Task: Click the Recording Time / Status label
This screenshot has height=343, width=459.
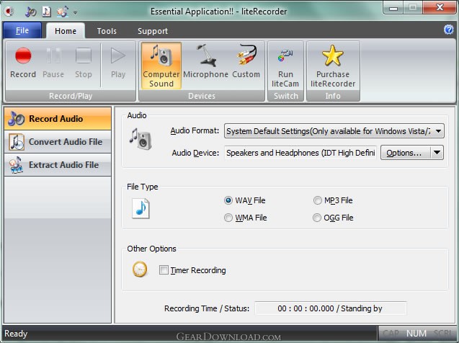Action: point(207,308)
